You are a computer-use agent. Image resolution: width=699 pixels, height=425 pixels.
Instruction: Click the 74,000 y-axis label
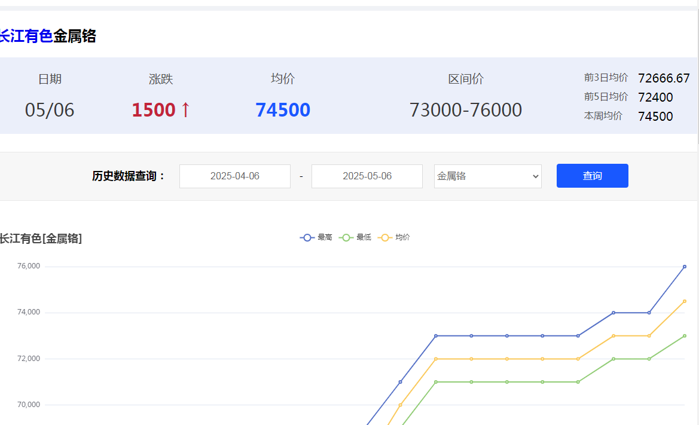29,312
